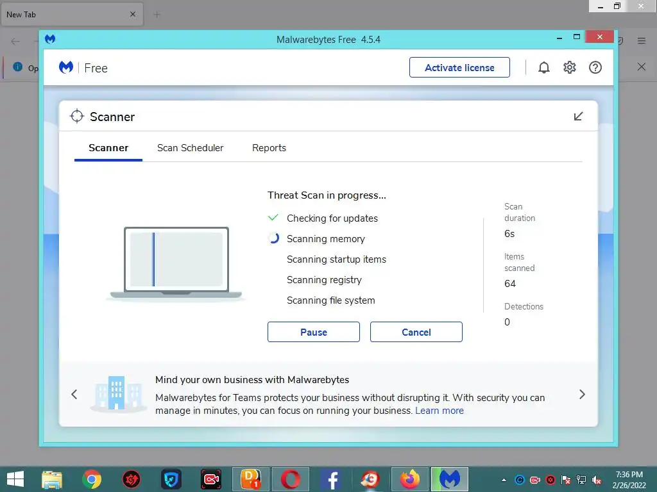Cancel the threat scan
Viewport: 657px width, 492px height.
click(416, 332)
